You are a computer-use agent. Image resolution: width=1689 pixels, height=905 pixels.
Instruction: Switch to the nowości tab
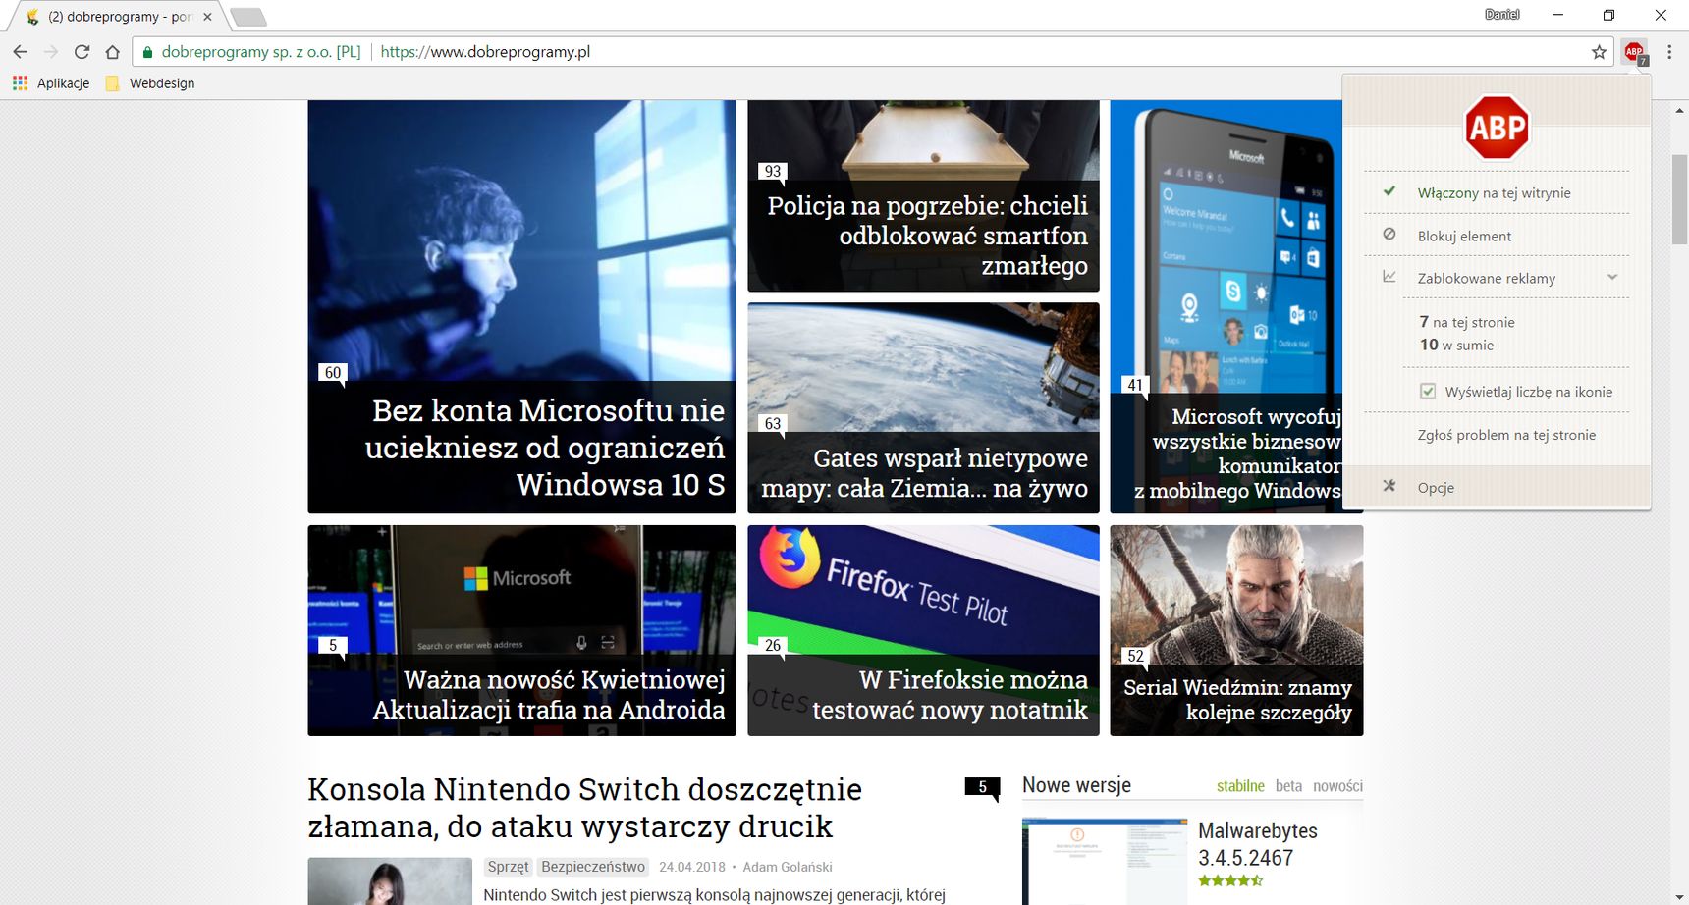[1337, 786]
